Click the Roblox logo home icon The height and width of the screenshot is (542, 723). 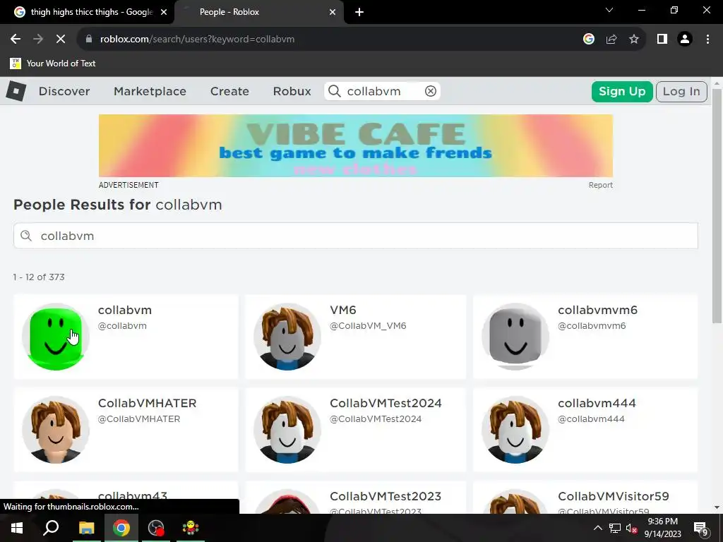click(16, 91)
